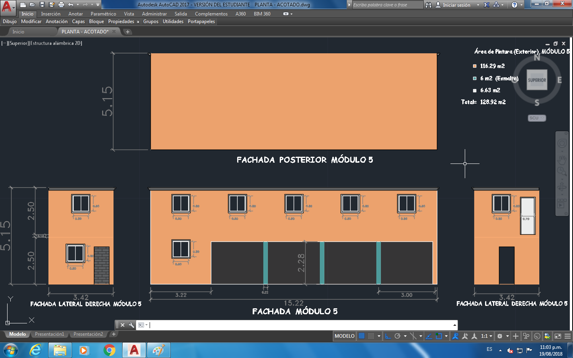The height and width of the screenshot is (358, 573).
Task: Open the redo history dropdown arrow
Action: pyautogui.click(x=92, y=5)
